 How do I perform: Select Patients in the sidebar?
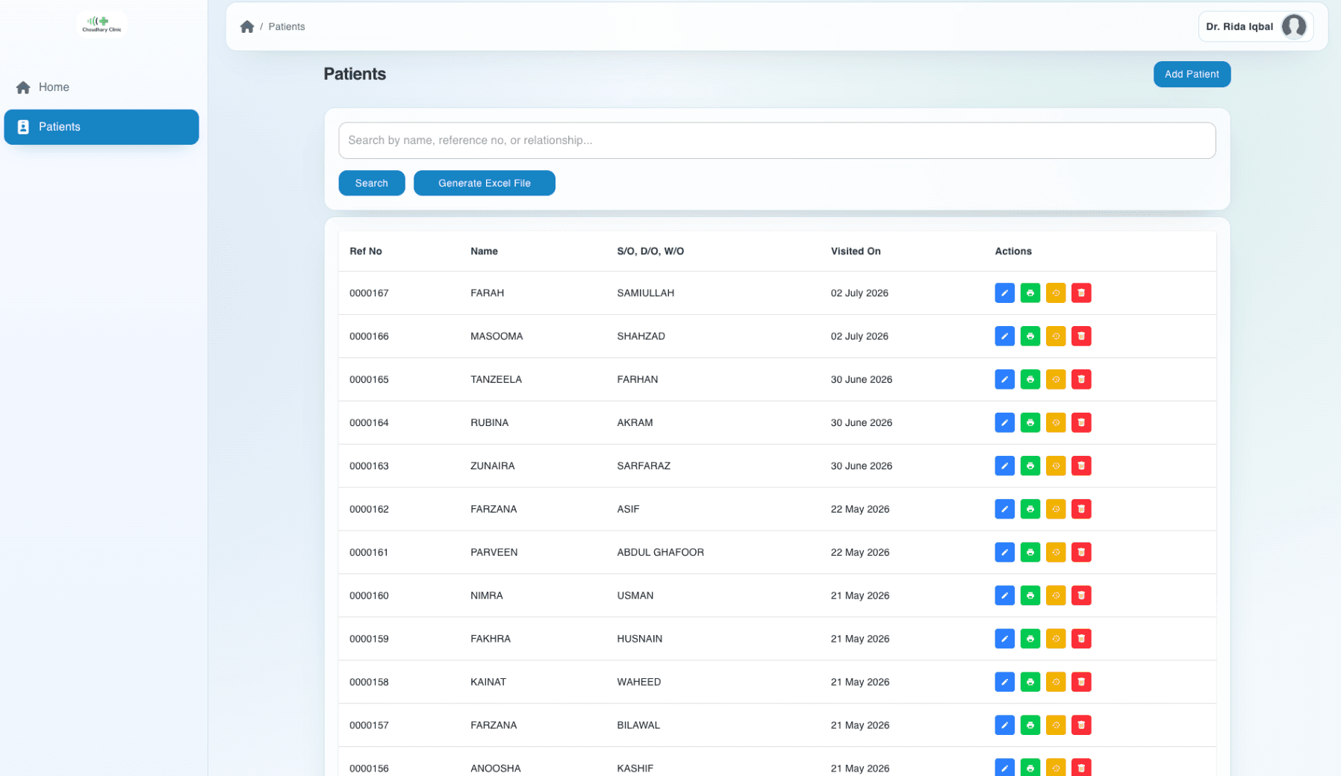(x=102, y=127)
